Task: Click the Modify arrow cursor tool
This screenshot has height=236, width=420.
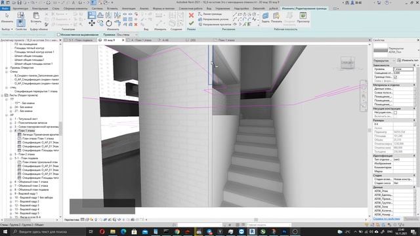Action: [x=7, y=16]
